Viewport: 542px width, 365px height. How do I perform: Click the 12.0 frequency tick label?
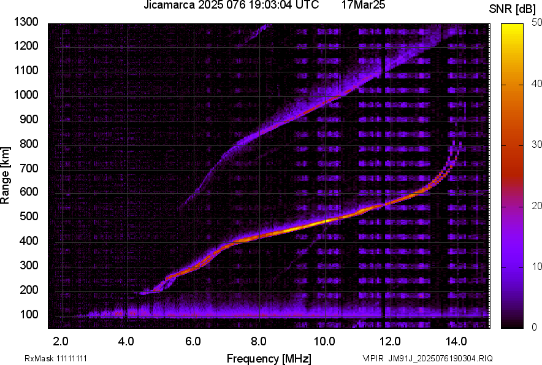click(x=390, y=342)
